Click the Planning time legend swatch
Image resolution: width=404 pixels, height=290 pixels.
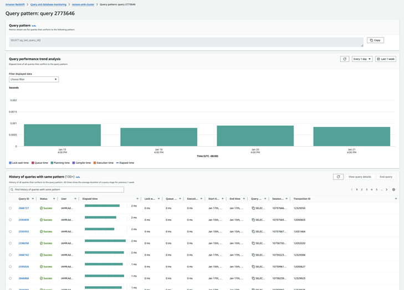pyautogui.click(x=52, y=163)
